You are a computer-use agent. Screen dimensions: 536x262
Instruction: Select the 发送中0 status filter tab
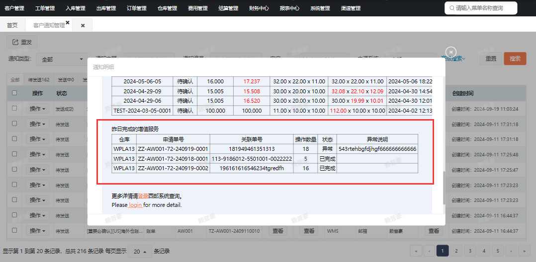66,80
